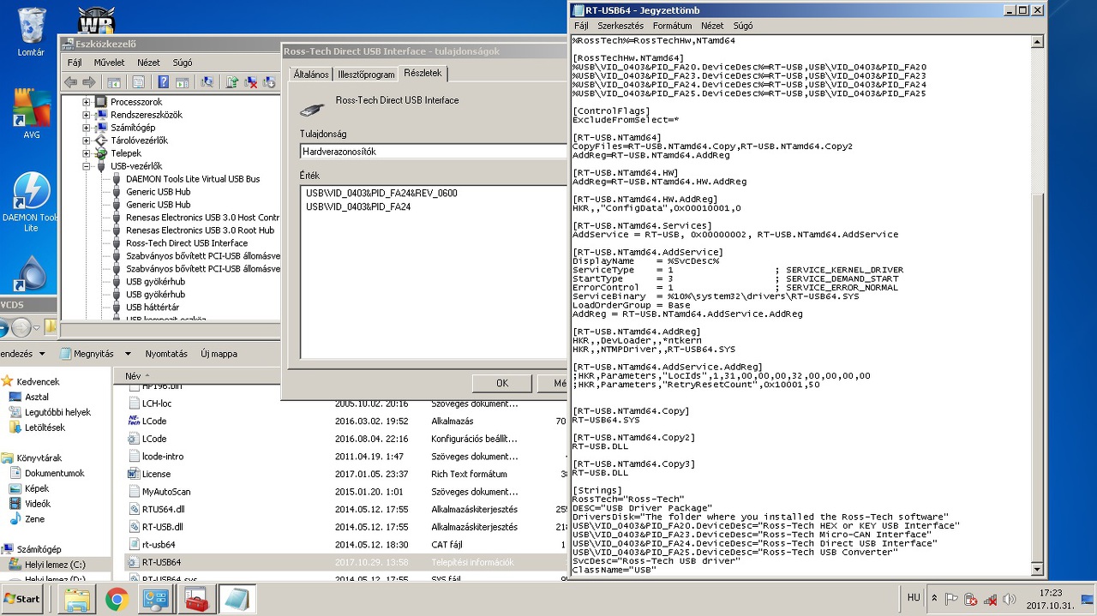
Task: Open Szerkesztés menu in Notepad
Action: click(620, 27)
